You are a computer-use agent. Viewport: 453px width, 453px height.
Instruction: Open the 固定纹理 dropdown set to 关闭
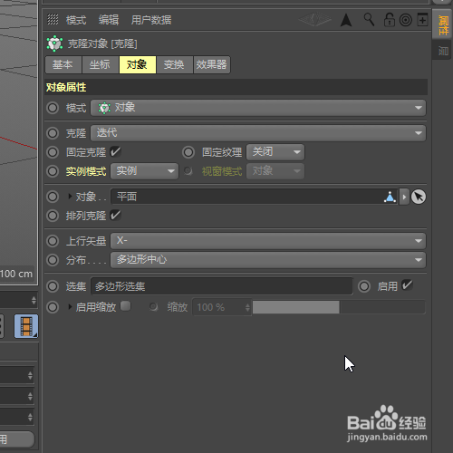tap(275, 152)
